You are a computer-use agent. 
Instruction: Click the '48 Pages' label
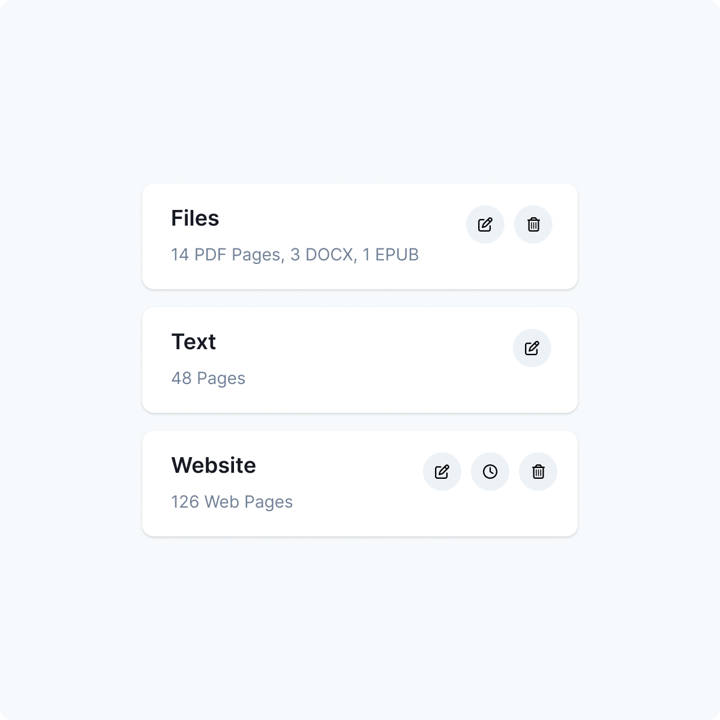pyautogui.click(x=208, y=379)
